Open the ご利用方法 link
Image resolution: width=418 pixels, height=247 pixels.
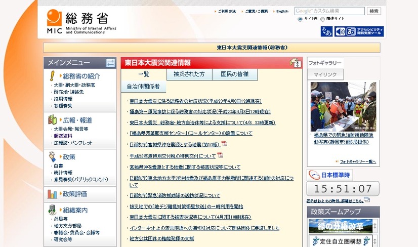click(227, 11)
